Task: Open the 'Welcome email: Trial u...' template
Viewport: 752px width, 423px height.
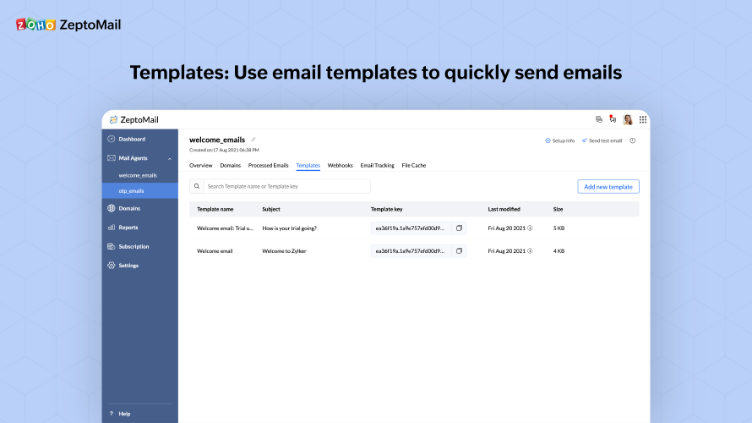Action: [x=226, y=228]
